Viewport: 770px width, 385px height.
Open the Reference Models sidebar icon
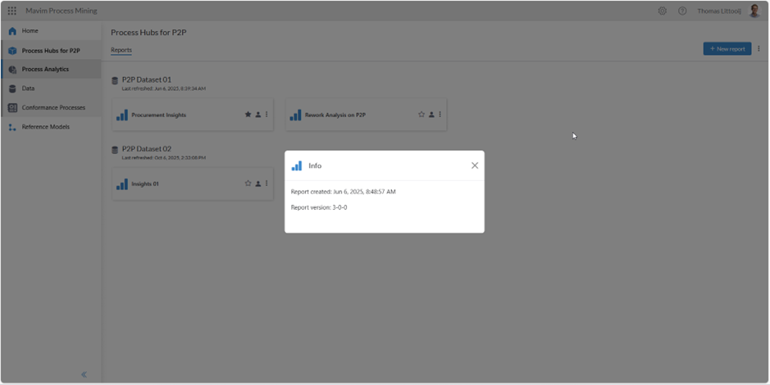(x=12, y=127)
